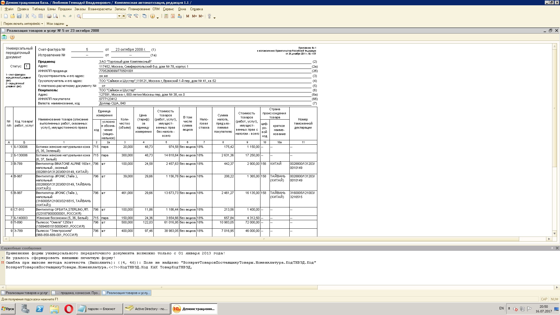Screen dimensions: 560x315
Task: Switch to Реализации товаров и услуг window tab
Action: (25, 293)
